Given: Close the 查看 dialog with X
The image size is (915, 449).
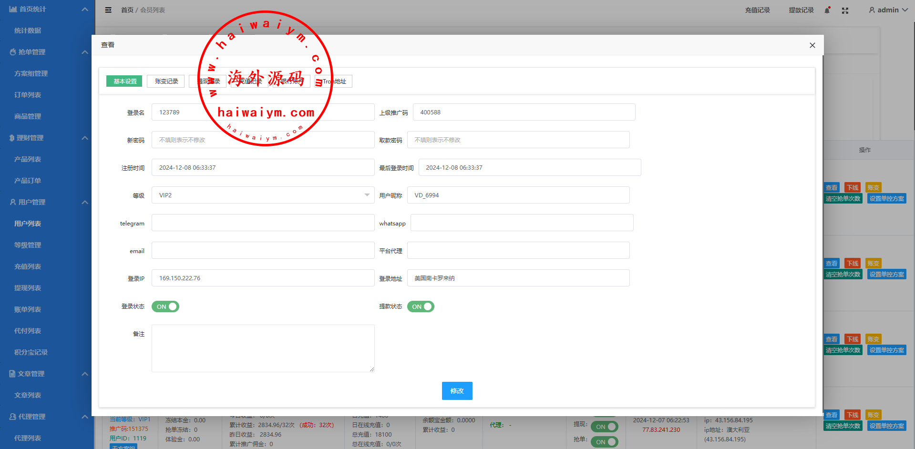Looking at the screenshot, I should click(812, 45).
